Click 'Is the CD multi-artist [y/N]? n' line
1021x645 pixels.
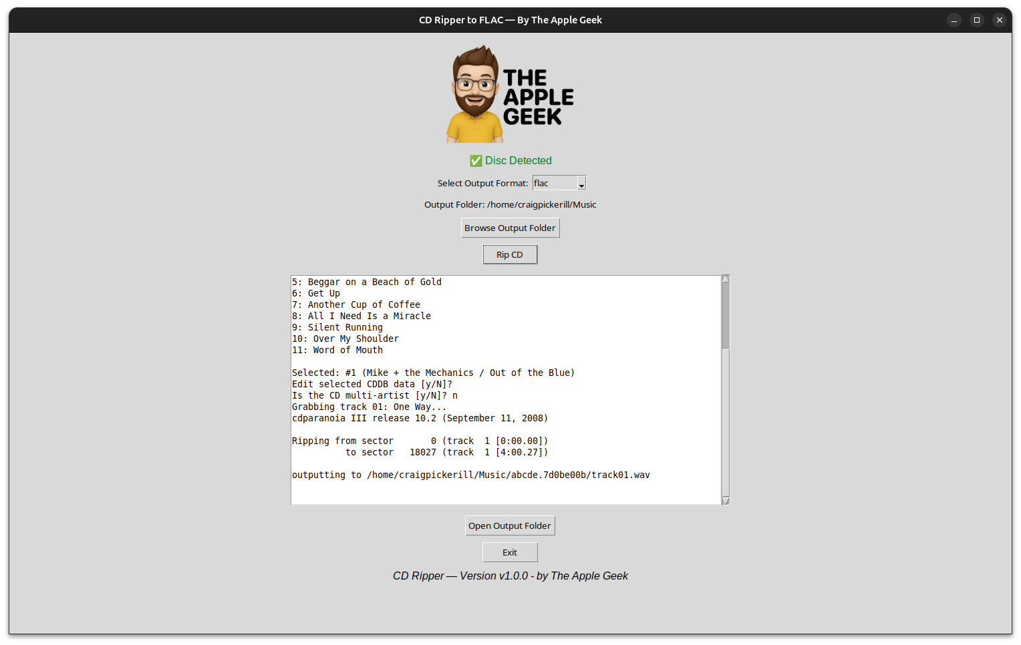click(375, 396)
